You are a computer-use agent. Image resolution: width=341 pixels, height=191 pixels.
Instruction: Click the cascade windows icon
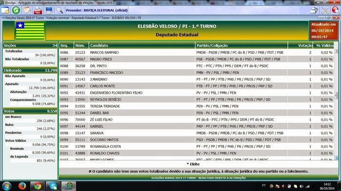click(x=314, y=10)
